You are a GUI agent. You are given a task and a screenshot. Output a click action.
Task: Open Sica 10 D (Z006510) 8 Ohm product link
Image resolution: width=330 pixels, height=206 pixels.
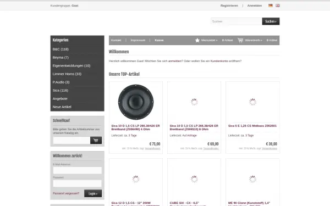pos(194,127)
